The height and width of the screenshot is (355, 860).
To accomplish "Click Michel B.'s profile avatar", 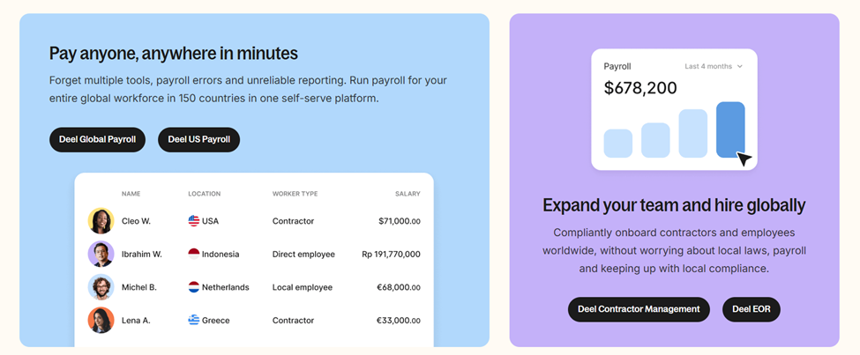I will point(101,287).
